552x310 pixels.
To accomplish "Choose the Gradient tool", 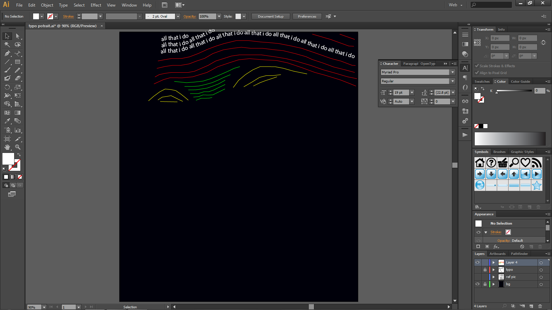I will (x=18, y=112).
